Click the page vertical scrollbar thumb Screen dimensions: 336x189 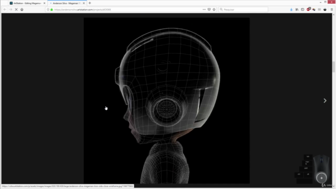(334, 67)
